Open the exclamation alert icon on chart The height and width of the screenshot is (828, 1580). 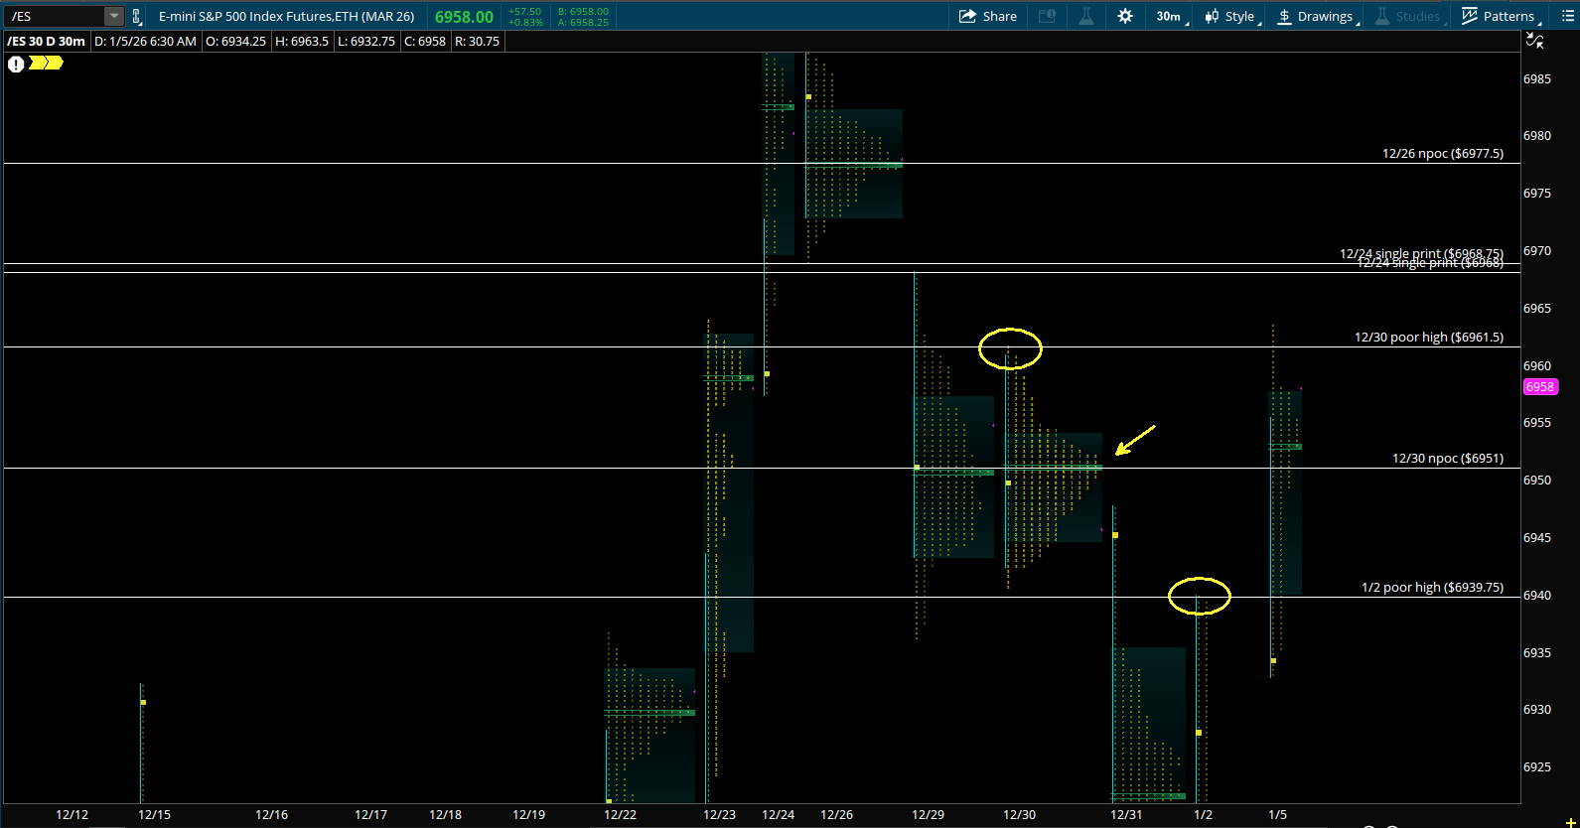(x=16, y=64)
